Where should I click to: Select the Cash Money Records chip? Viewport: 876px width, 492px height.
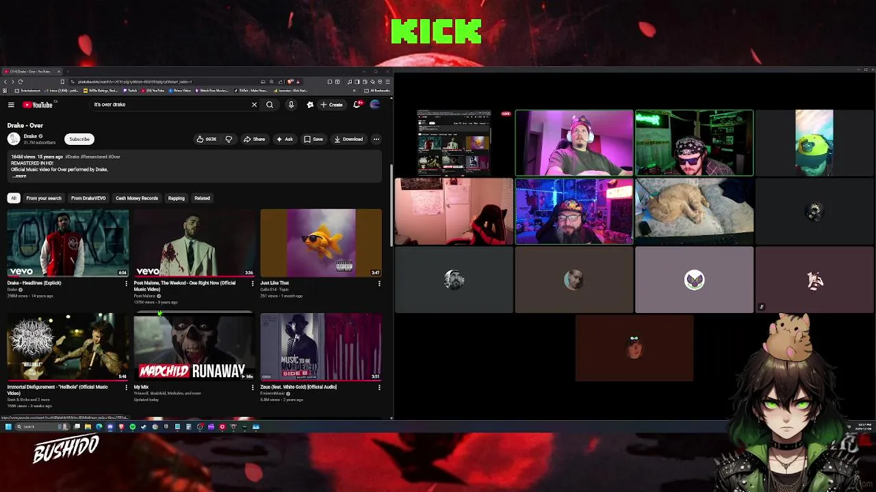tap(137, 198)
